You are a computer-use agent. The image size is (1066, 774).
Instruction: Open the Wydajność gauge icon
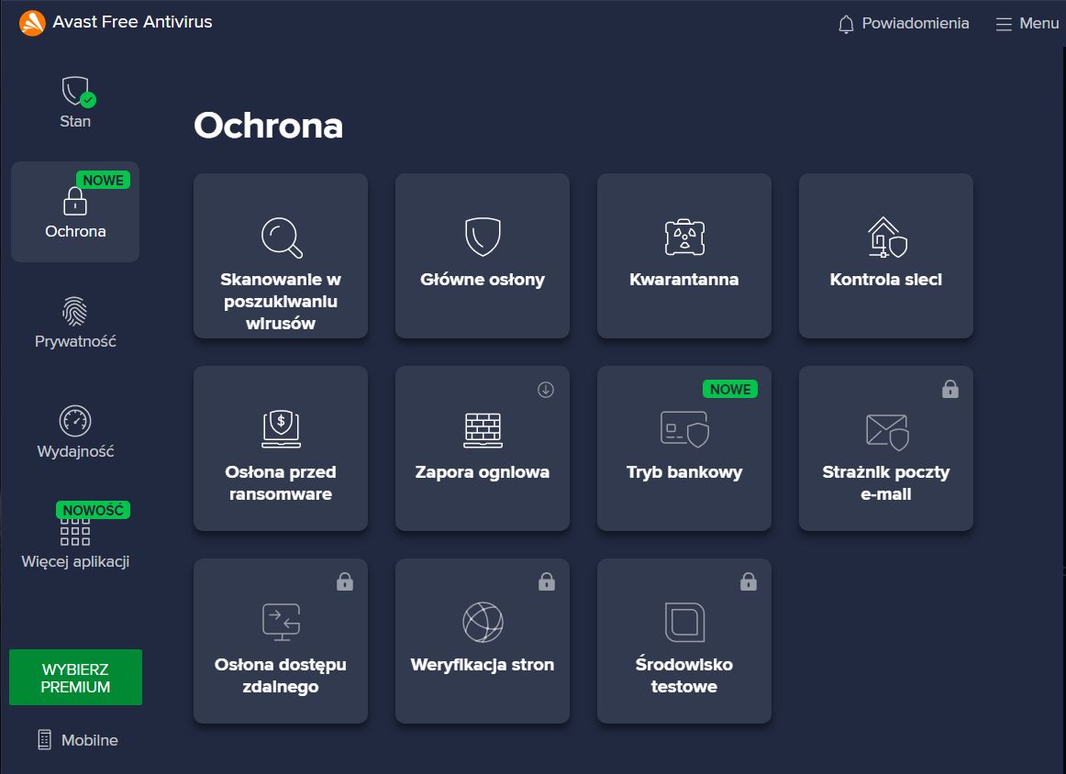[75, 421]
